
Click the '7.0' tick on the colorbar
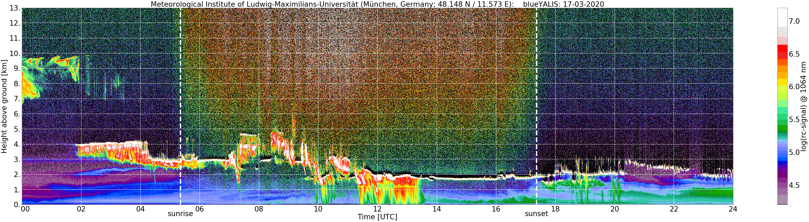point(794,21)
